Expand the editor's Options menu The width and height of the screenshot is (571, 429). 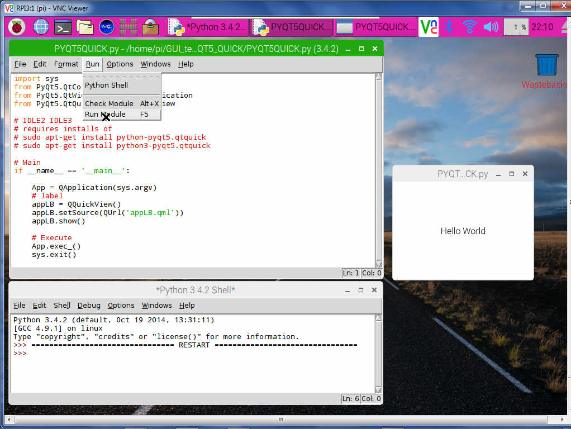coord(120,64)
